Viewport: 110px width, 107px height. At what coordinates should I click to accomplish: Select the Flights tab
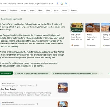[65, 10]
